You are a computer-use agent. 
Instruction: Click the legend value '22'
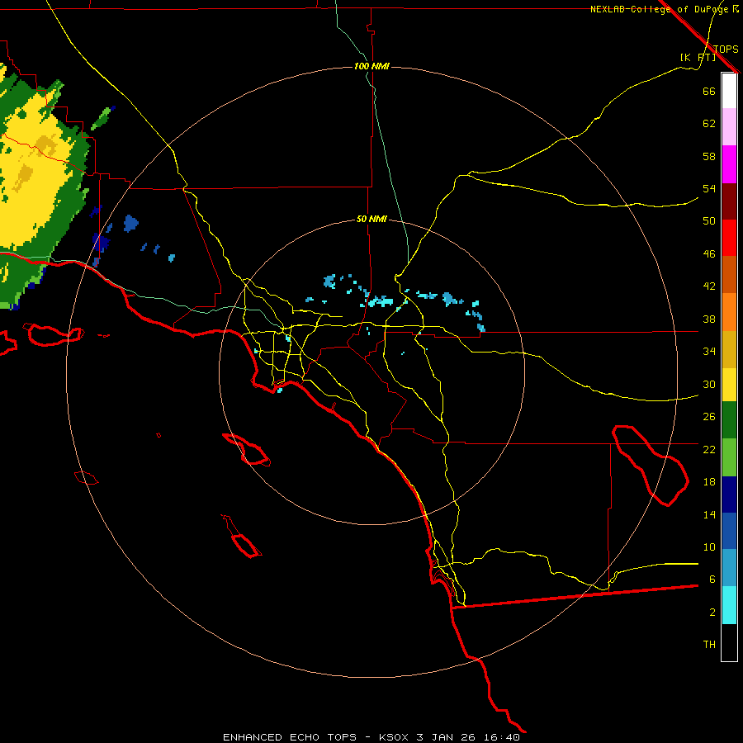click(709, 449)
